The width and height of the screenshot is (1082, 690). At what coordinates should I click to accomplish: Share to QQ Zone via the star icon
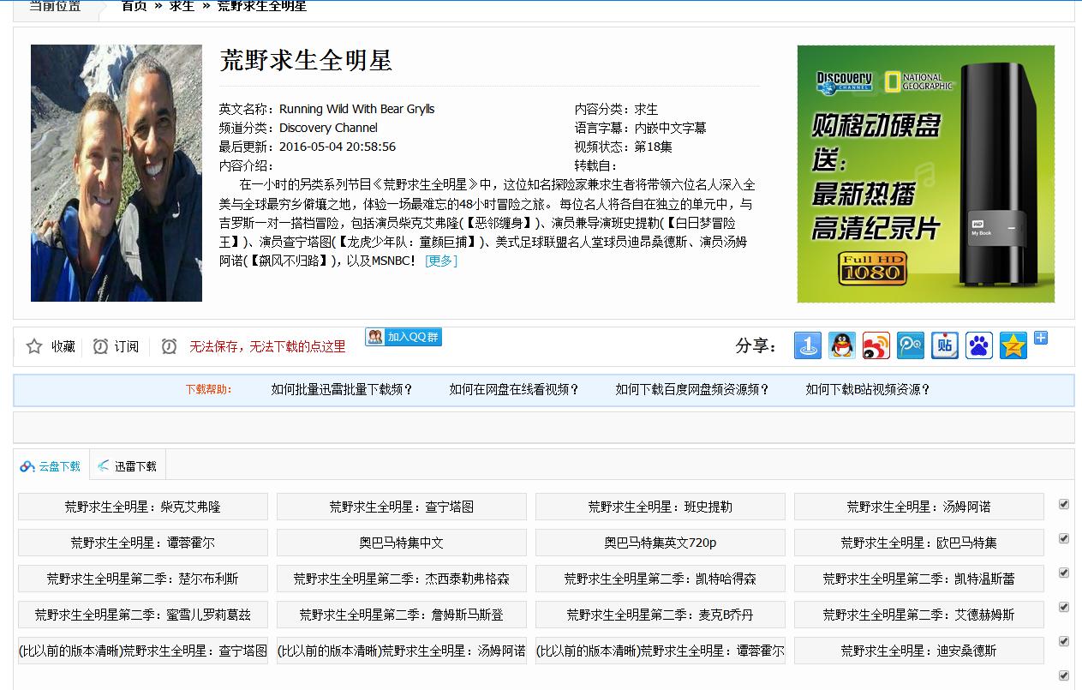click(1013, 345)
